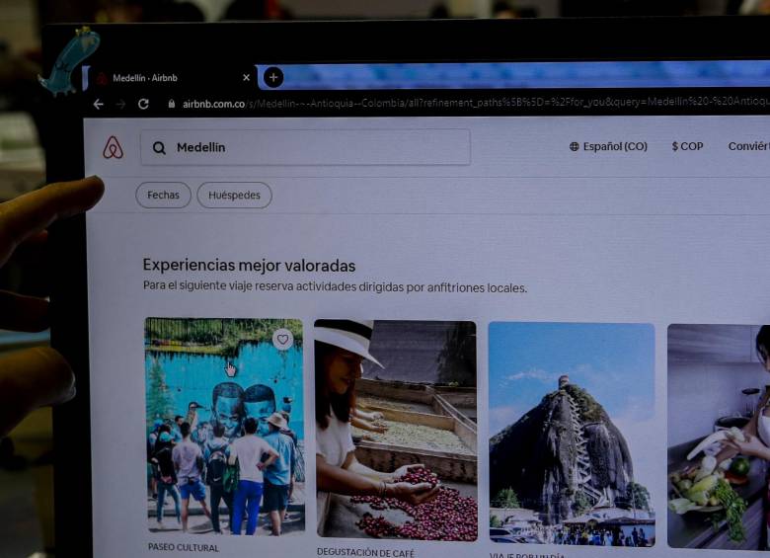
Task: Open the Paseo Cultural graffiti photo
Action: [x=225, y=426]
